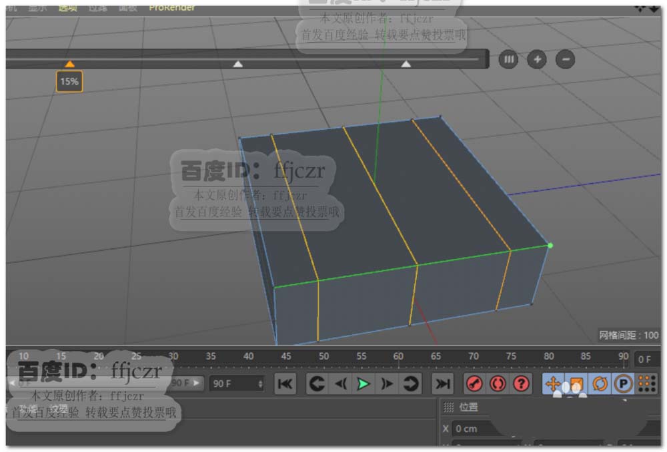Click the distribute cuts evenly button
The image size is (667, 452).
click(508, 59)
